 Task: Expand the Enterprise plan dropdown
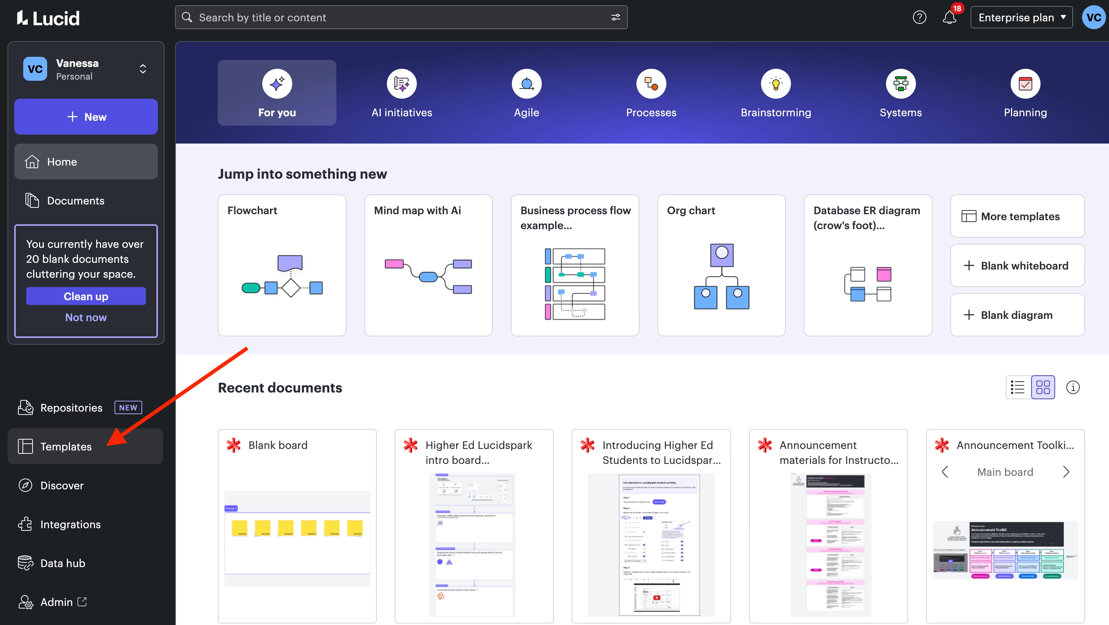point(1021,17)
